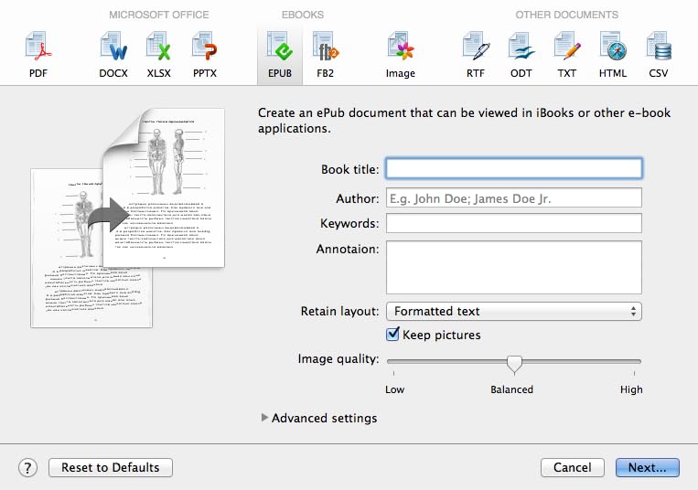Image resolution: width=698 pixels, height=490 pixels.
Task: Open the Retain layout dropdown
Action: click(x=513, y=312)
